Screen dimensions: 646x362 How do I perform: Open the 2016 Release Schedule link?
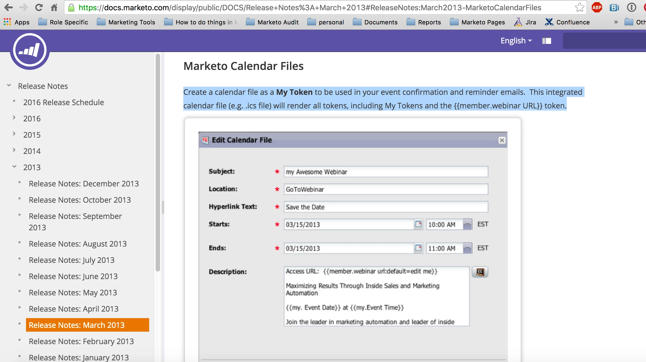[63, 102]
